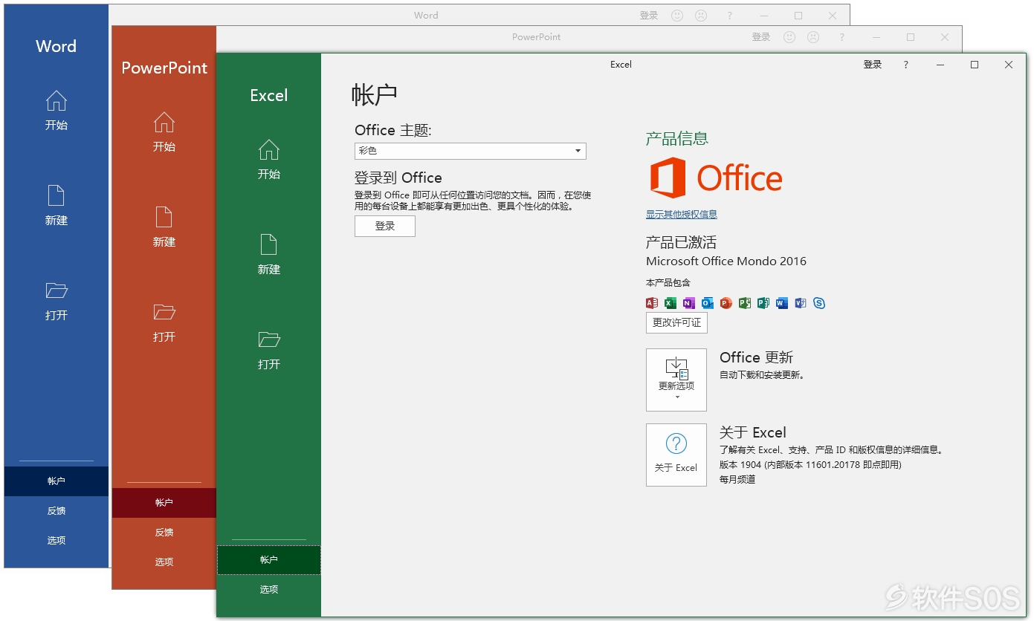Click the Excel icon under 本产品包含

click(671, 303)
